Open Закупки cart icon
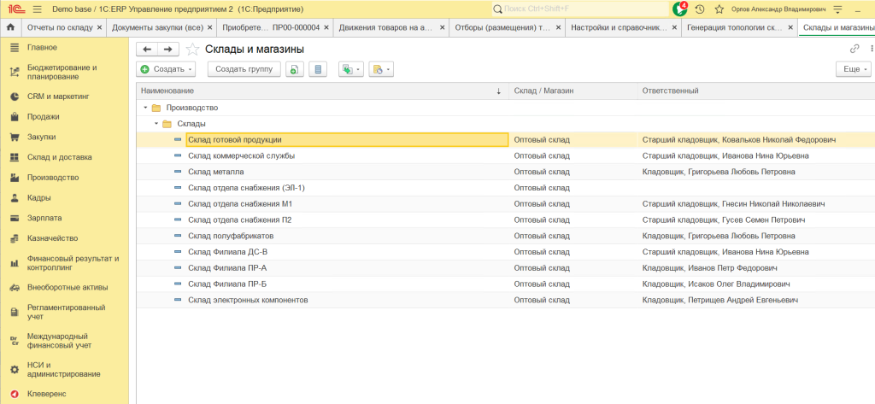Screen dimensions: 875x404 [x=15, y=138]
